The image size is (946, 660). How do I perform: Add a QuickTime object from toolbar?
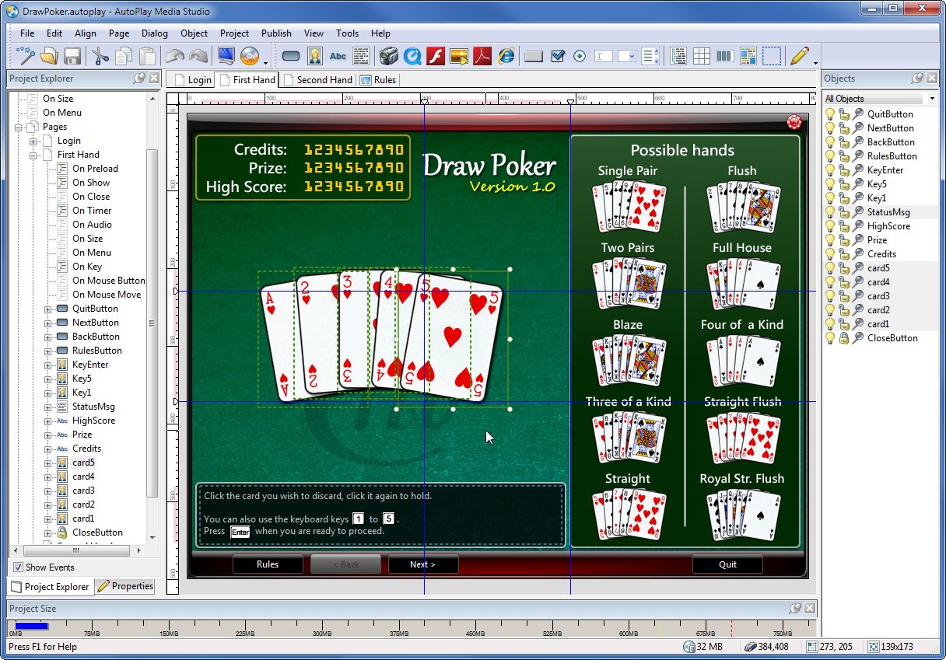[412, 56]
